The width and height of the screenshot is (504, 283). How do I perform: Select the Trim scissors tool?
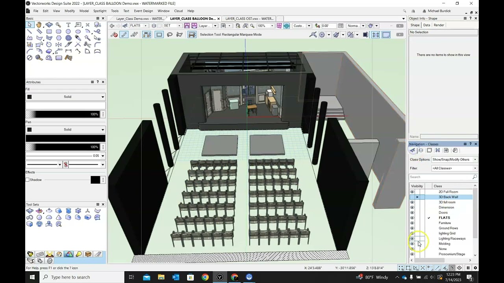87,44
